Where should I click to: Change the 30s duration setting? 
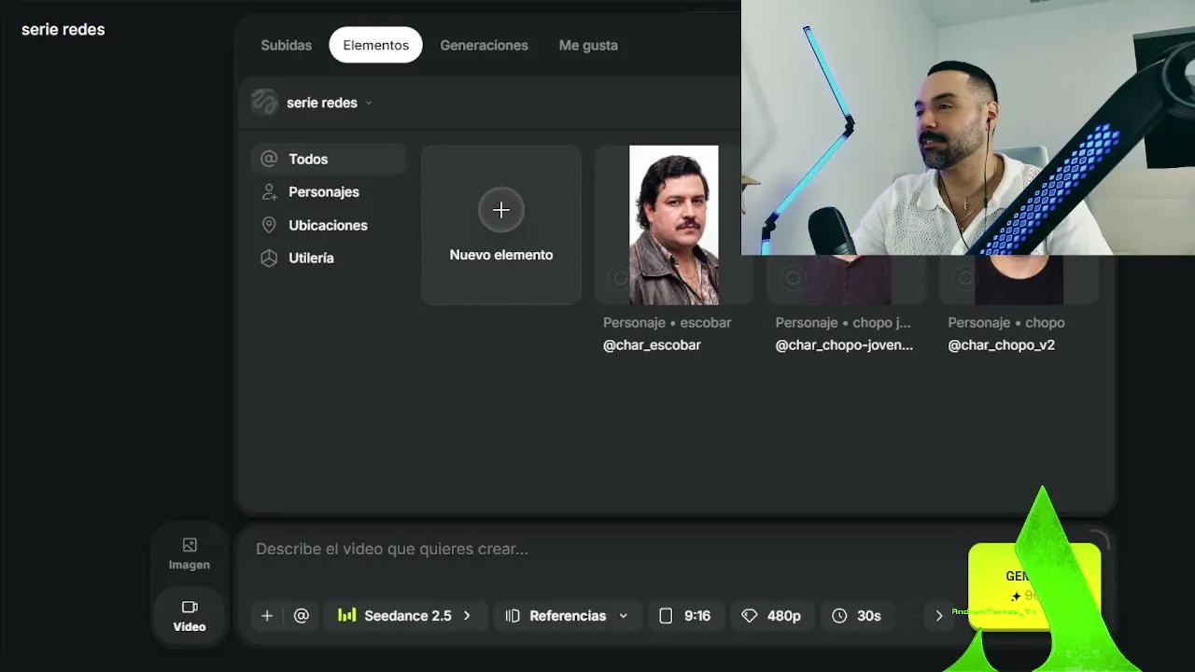tap(857, 616)
